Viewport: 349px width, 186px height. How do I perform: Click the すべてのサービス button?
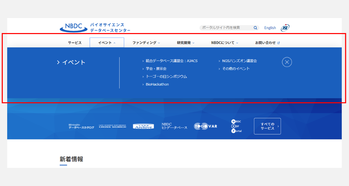[267, 126]
